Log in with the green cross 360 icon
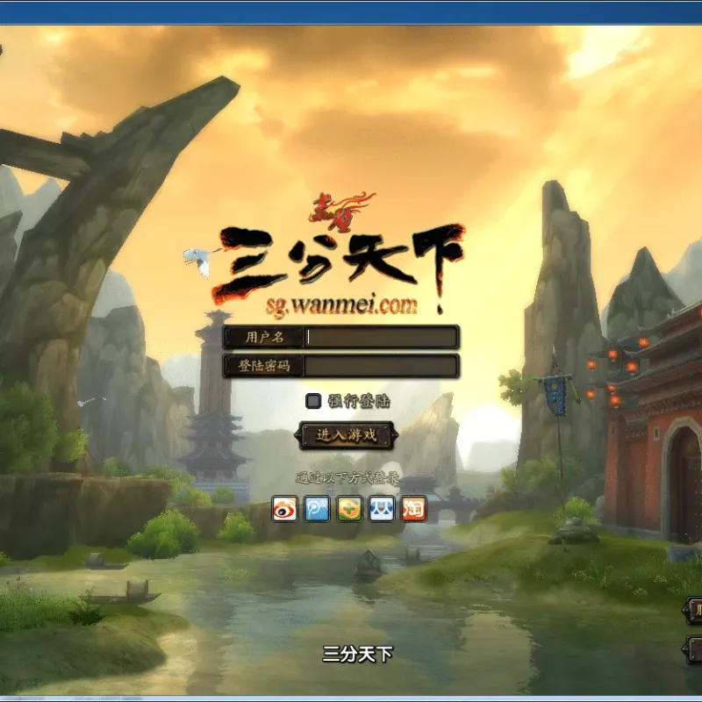 (349, 509)
